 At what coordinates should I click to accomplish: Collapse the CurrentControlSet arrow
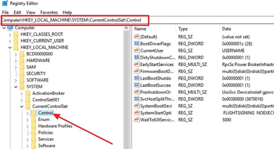tap(22, 107)
